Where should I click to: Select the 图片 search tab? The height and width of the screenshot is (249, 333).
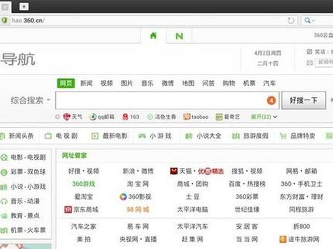pos(127,83)
